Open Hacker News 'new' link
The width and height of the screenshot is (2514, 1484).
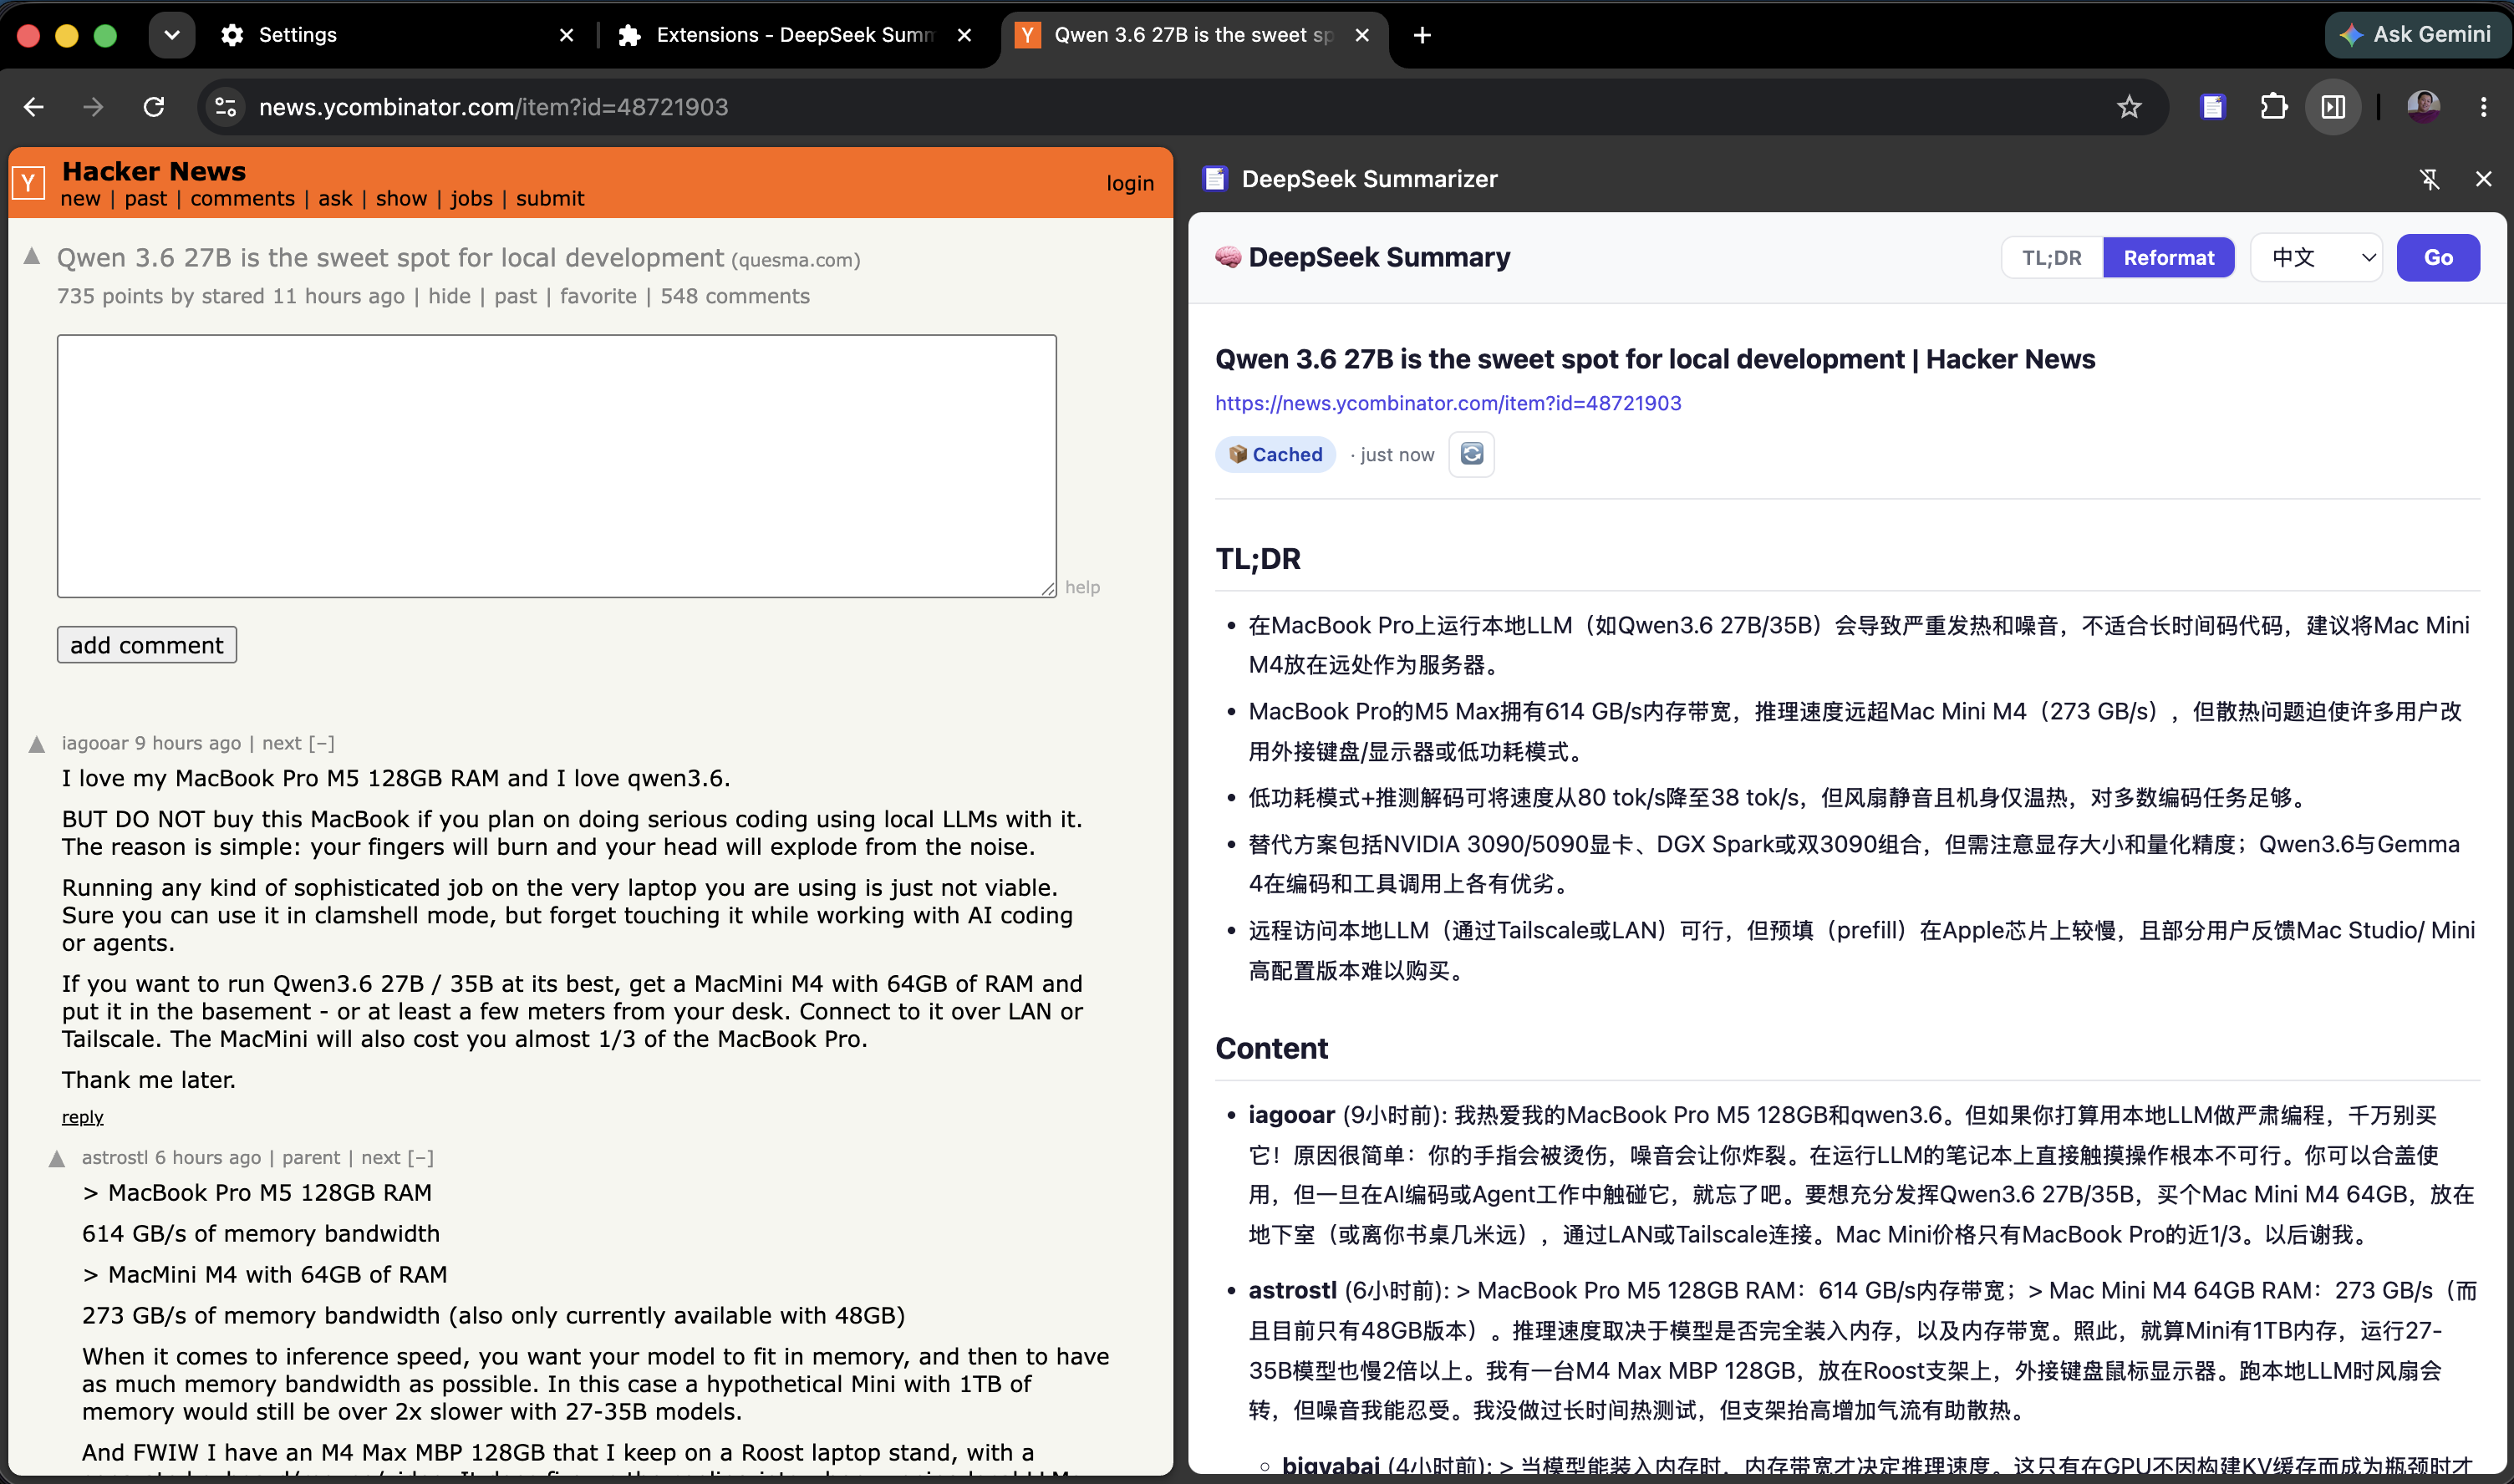[x=80, y=198]
